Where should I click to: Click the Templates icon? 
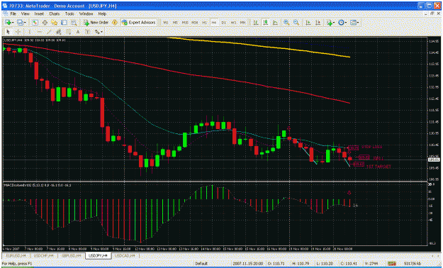coord(353,23)
